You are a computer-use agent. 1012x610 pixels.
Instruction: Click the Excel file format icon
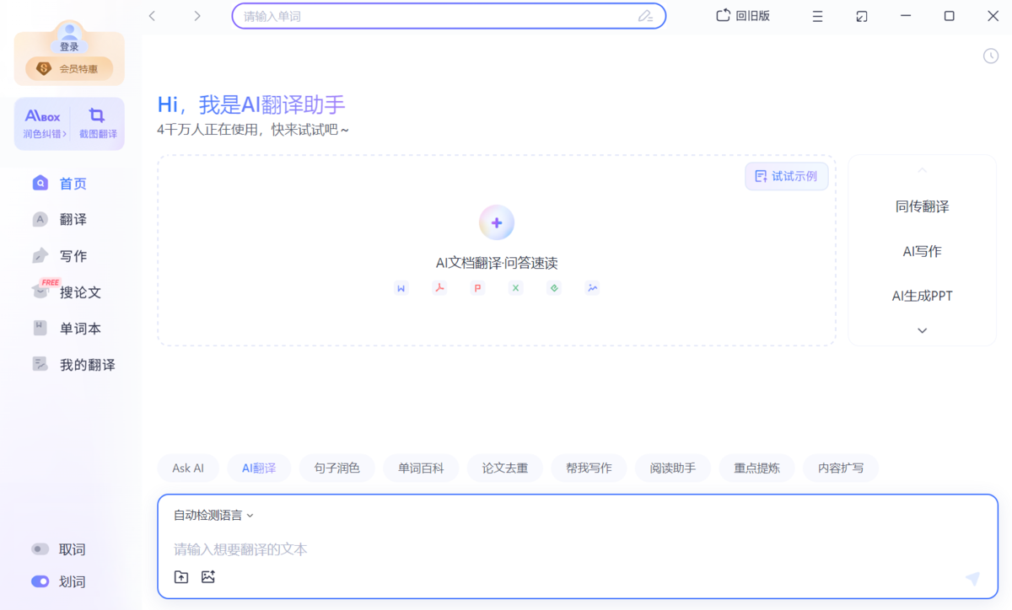point(515,287)
